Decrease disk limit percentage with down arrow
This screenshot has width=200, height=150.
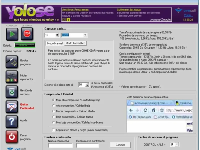pos(87,86)
